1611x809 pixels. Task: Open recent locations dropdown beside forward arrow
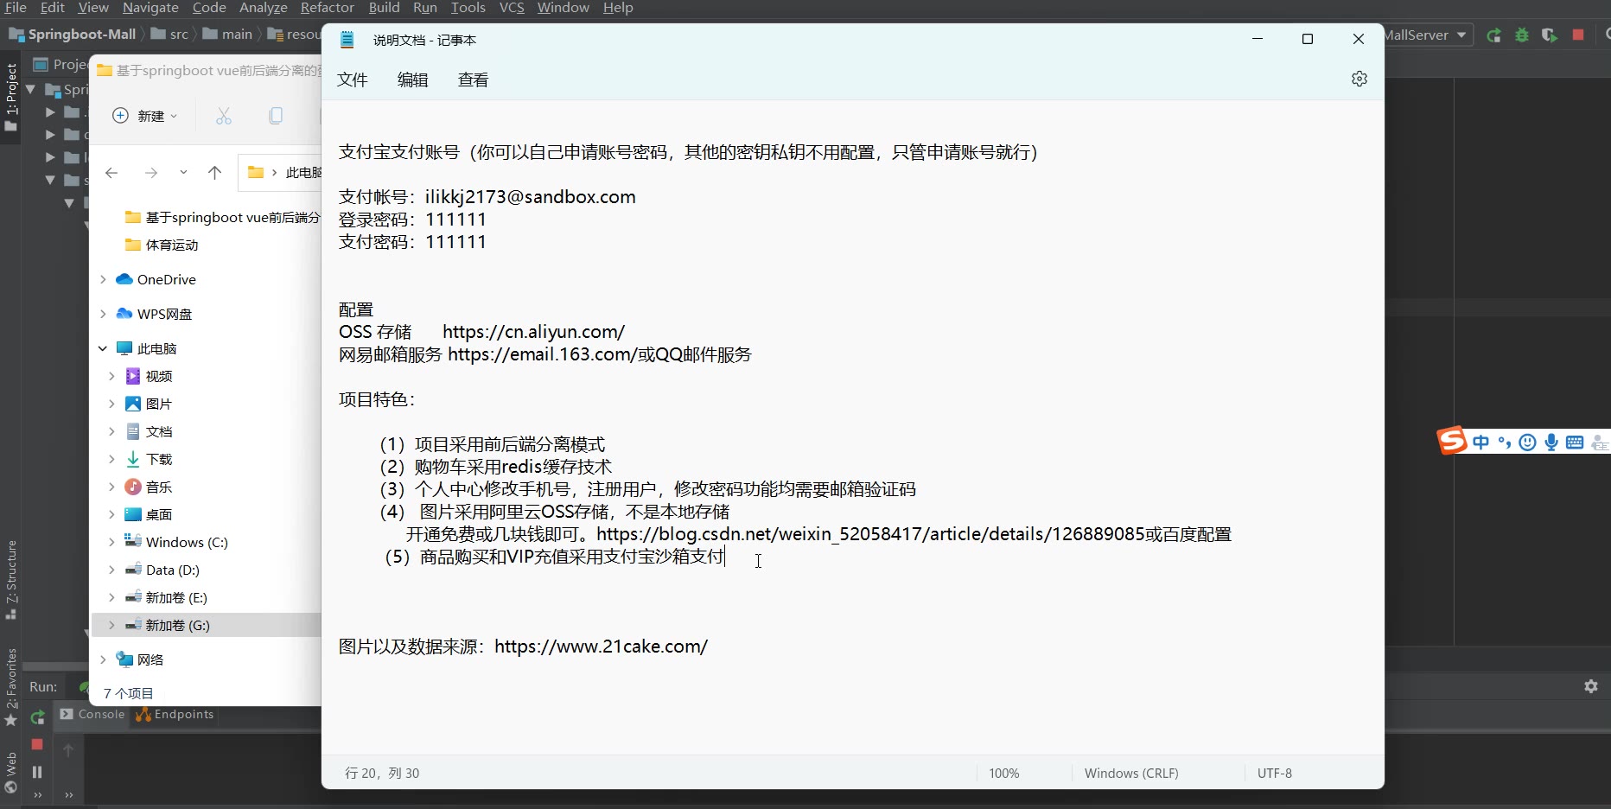tap(183, 173)
